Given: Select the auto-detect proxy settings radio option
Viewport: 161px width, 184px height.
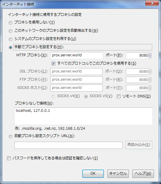Looking at the screenshot, I should [11, 31].
